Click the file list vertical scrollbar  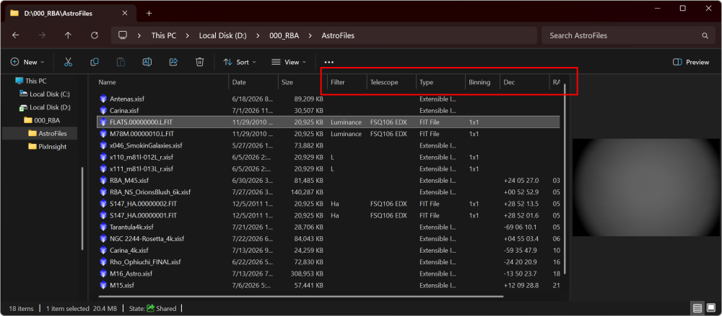pyautogui.click(x=565, y=179)
